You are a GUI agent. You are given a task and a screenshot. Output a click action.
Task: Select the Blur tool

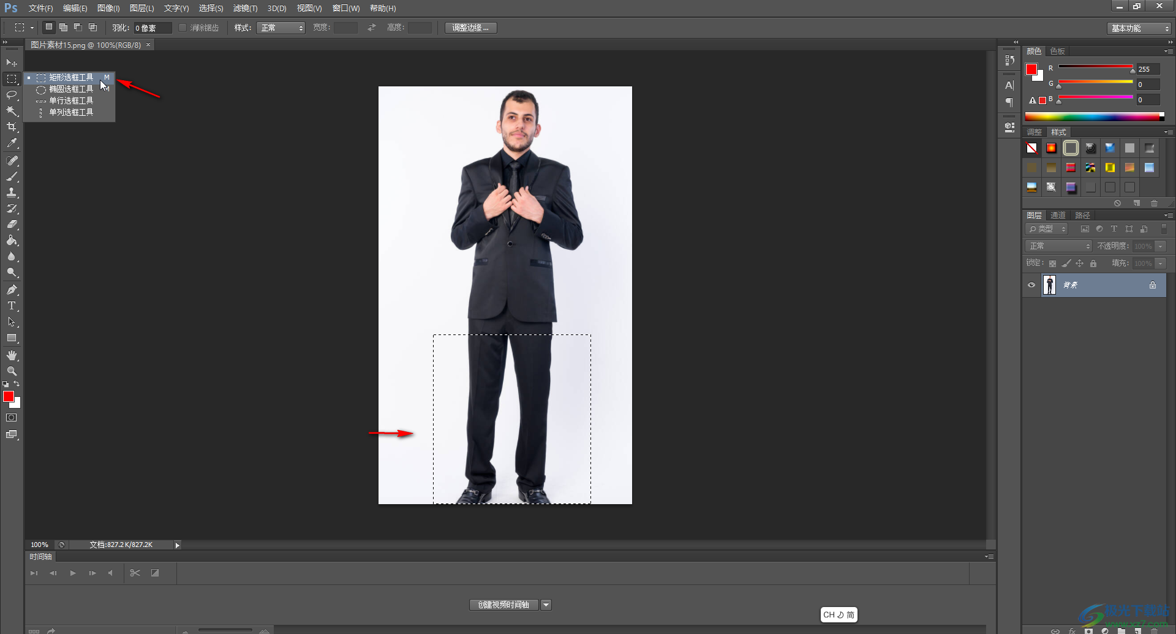[12, 256]
